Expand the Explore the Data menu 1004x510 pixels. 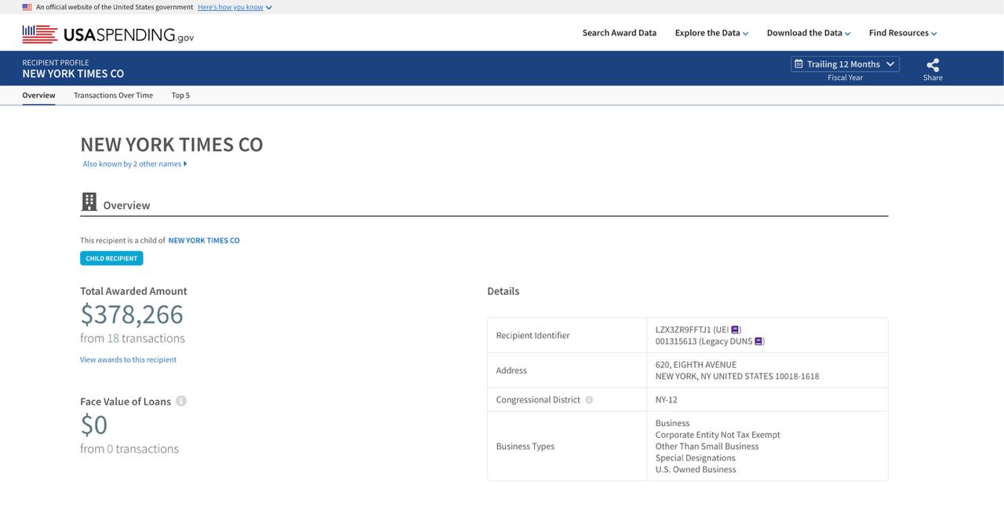[x=711, y=33]
